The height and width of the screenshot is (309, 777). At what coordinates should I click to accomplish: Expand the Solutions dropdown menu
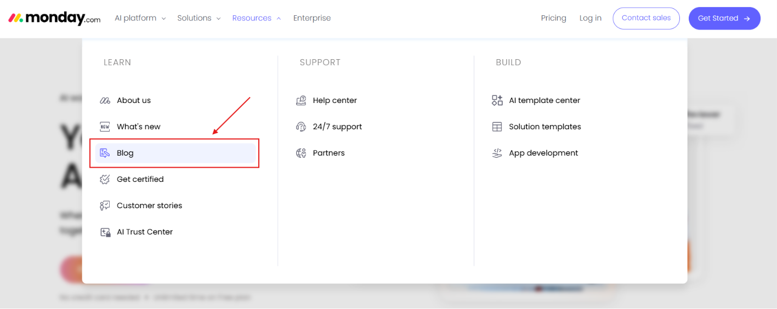click(x=199, y=18)
